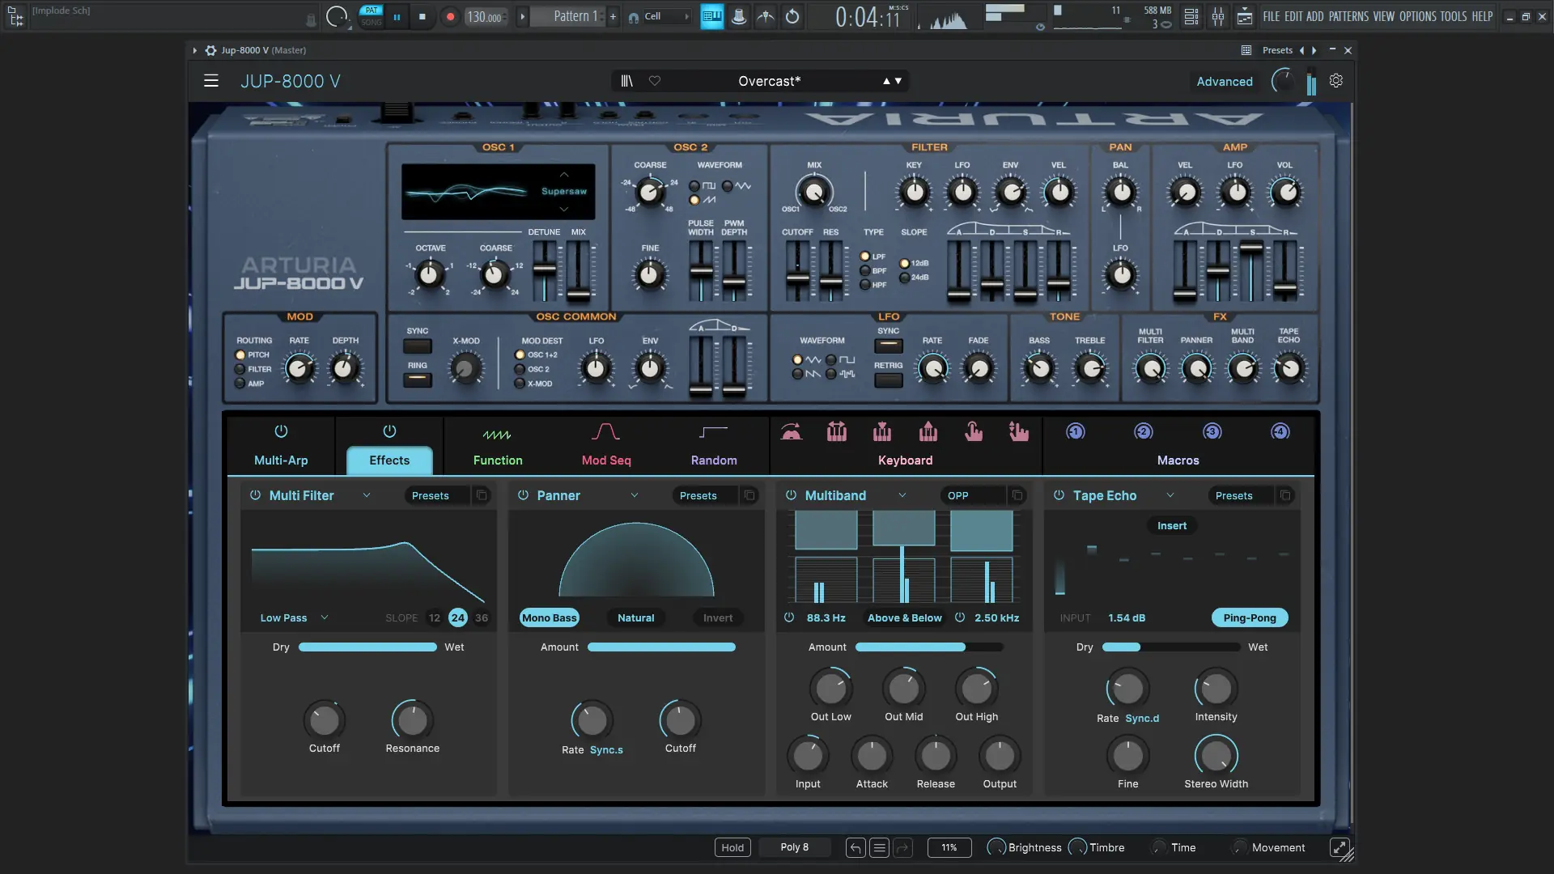Toggle Multi-Arp power button
This screenshot has height=874, width=1554.
[x=281, y=431]
